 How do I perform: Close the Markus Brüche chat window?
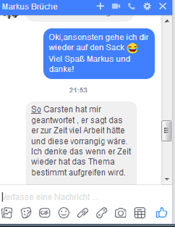[x=163, y=7]
